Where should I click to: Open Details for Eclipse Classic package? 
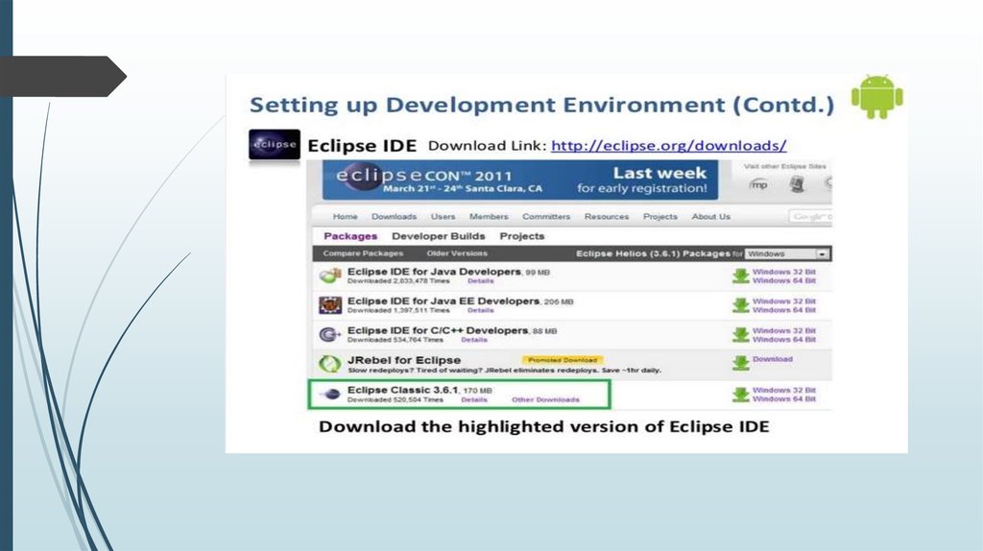[x=474, y=399]
